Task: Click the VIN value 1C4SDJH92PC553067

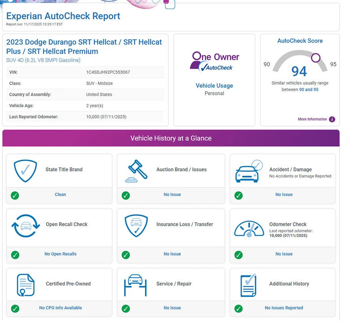Action: pyautogui.click(x=108, y=72)
